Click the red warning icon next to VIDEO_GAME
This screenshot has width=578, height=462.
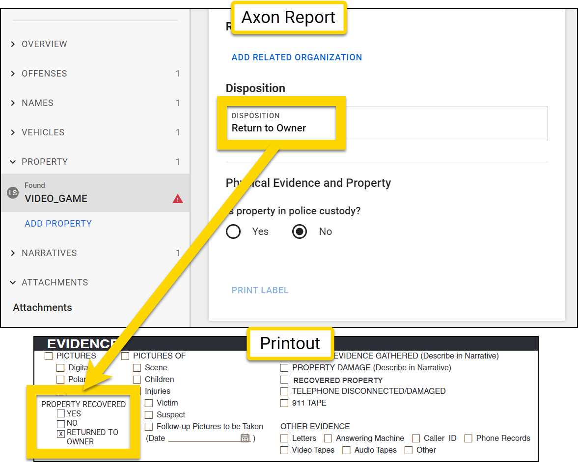tap(177, 198)
